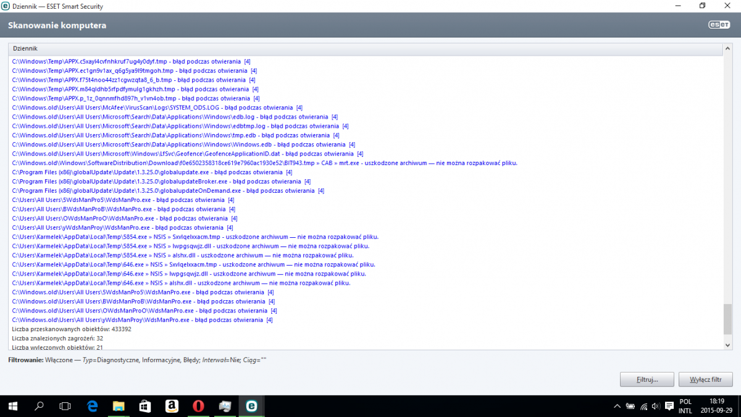Select the 5854.exe lwpgsqwjz.dll entry
The image size is (741, 417).
[x=190, y=246]
